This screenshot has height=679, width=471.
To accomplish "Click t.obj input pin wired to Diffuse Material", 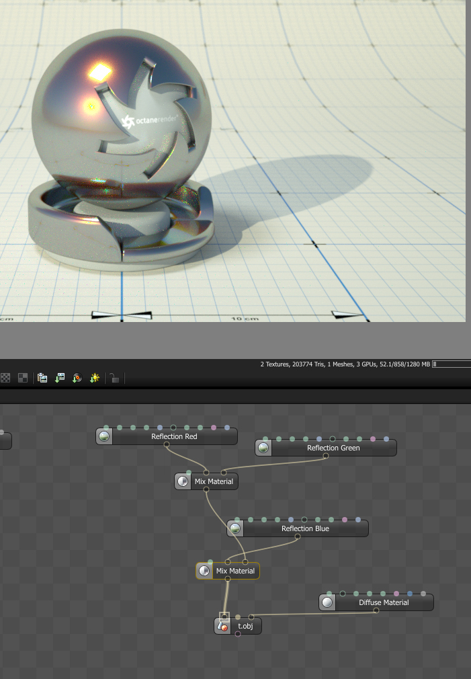I will pyautogui.click(x=251, y=617).
